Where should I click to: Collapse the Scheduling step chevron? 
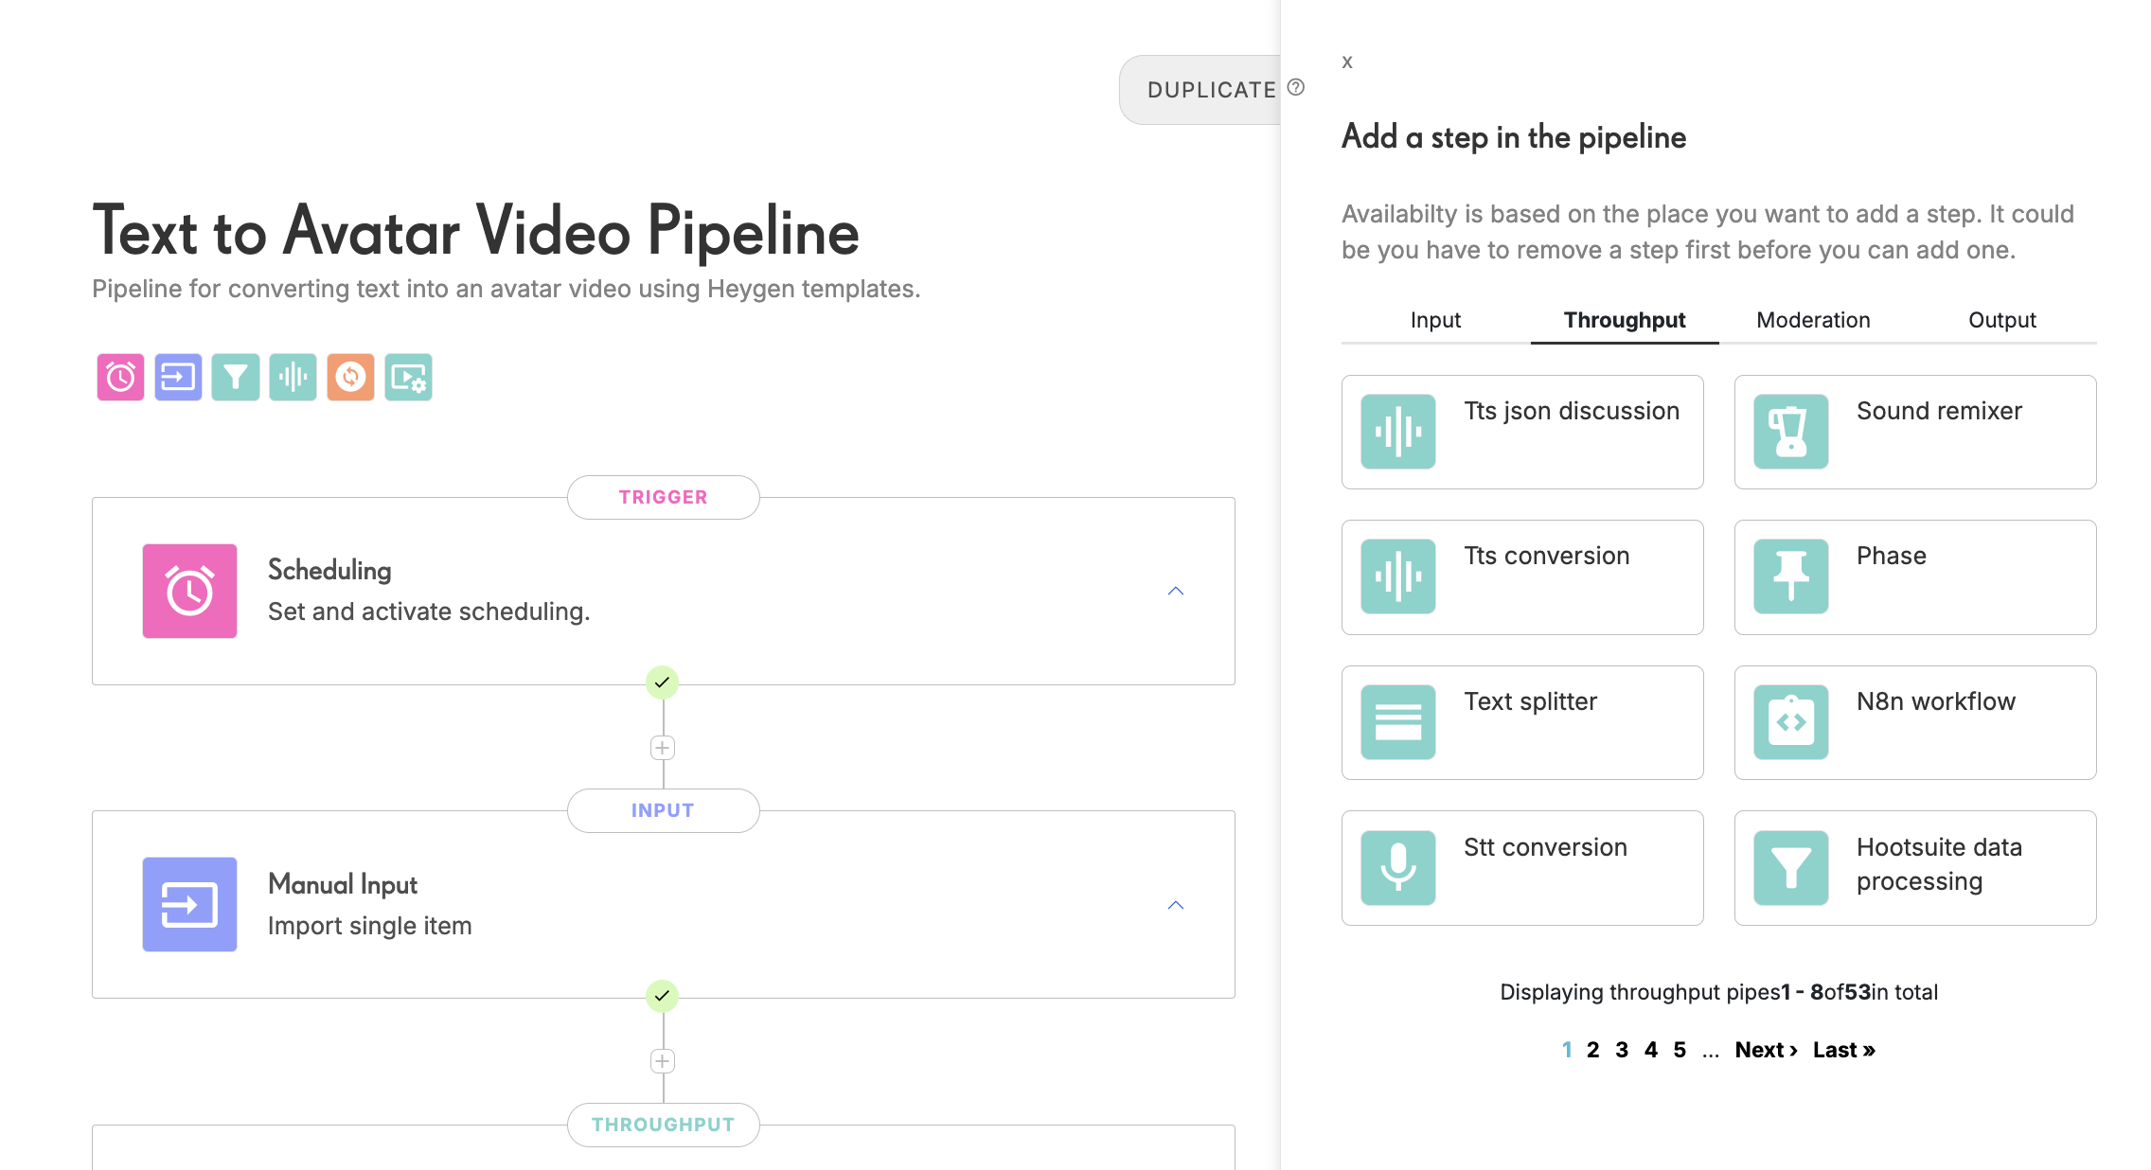coord(1176,591)
